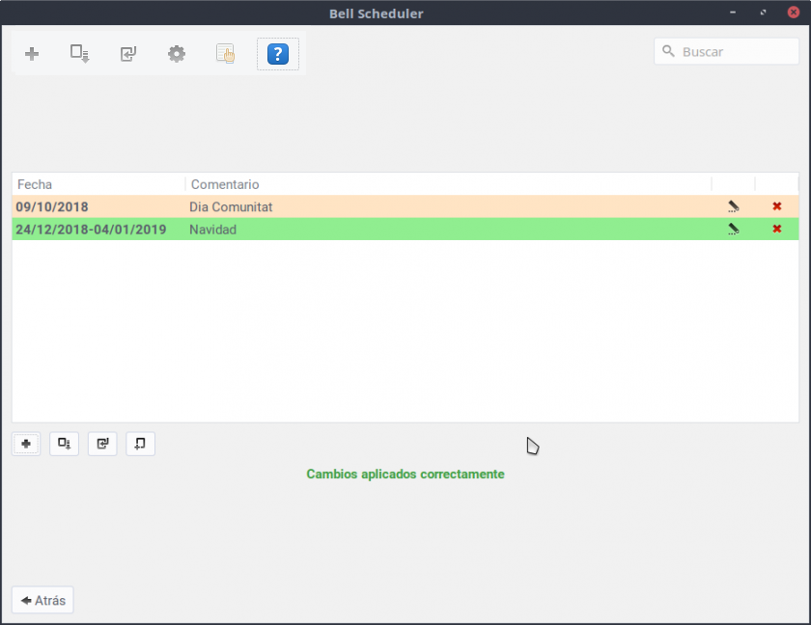Remove the Navidad entry using red X
Screen dimensions: 811x625
point(777,230)
